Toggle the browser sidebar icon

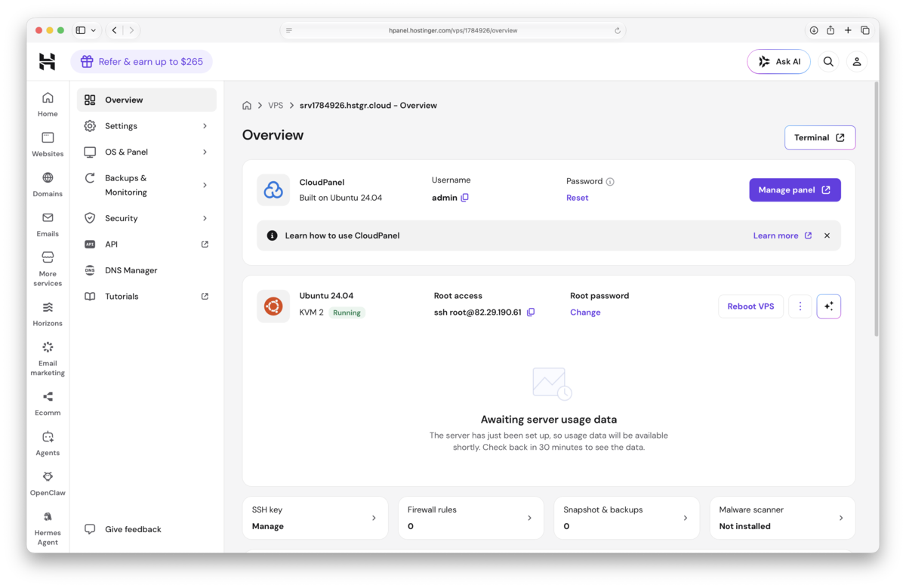point(81,30)
